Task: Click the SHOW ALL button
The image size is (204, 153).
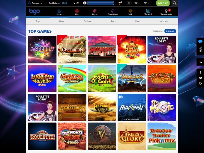Action: pyautogui.click(x=170, y=31)
